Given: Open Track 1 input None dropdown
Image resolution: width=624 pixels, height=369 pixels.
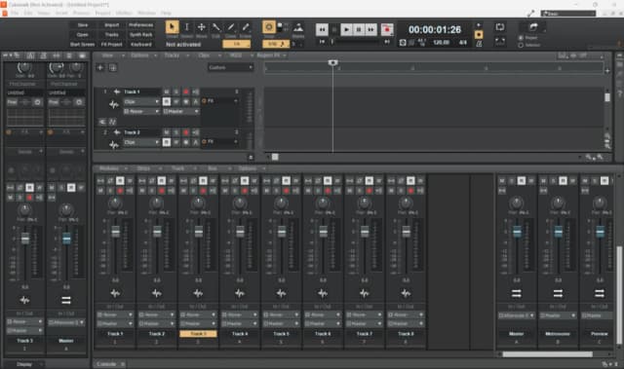Looking at the screenshot, I should coord(141,112).
